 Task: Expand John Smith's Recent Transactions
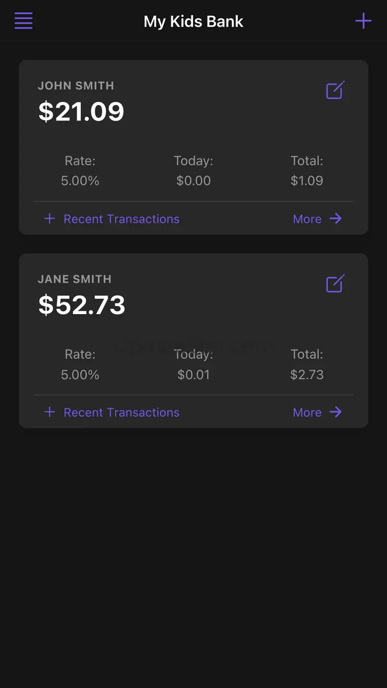click(122, 219)
